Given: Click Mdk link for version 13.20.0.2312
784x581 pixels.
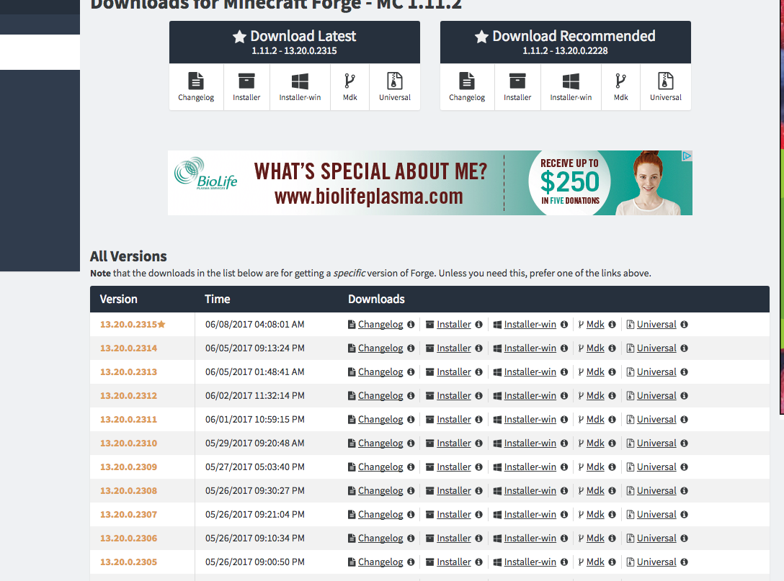Looking at the screenshot, I should pyautogui.click(x=595, y=396).
